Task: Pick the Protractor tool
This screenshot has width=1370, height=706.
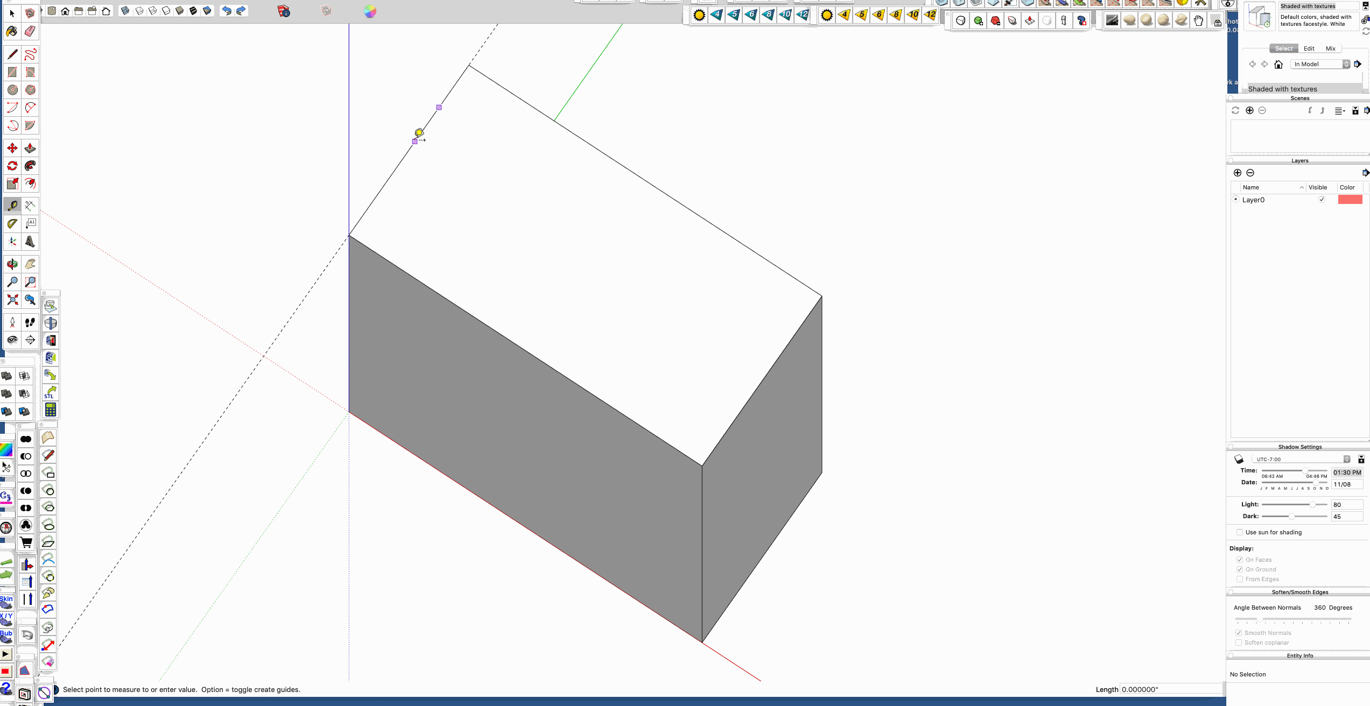Action: click(x=12, y=223)
